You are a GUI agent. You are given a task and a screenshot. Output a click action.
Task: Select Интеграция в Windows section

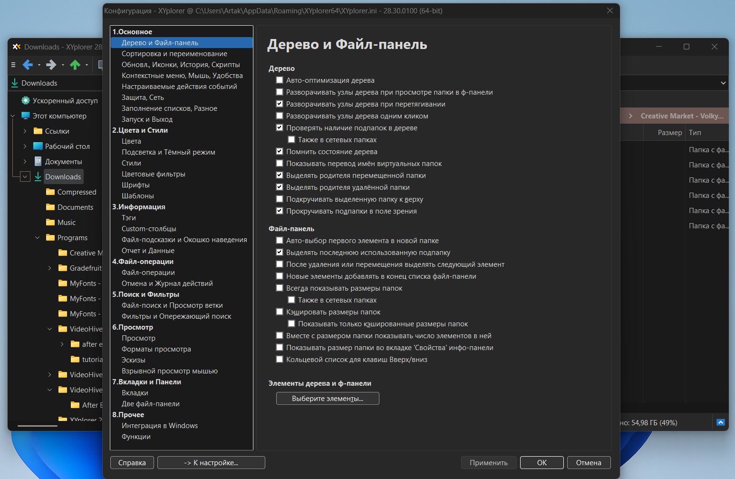160,426
